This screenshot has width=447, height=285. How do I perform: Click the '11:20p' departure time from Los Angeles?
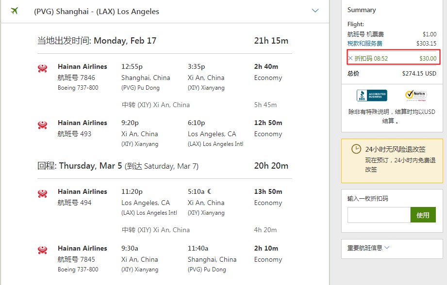coord(132,191)
